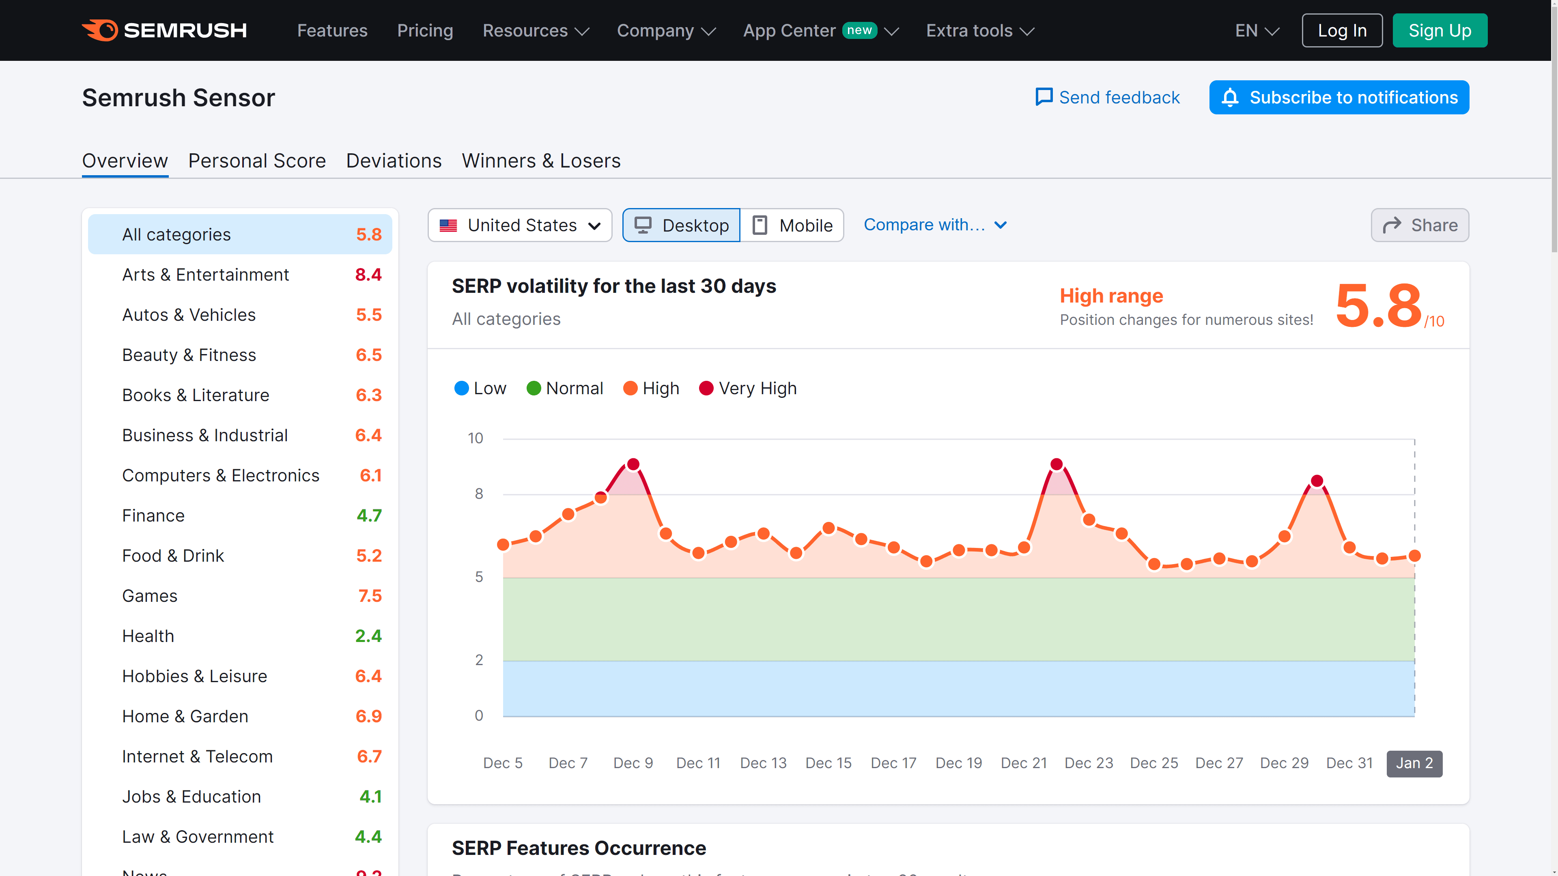
Task: Open the Pricing menu item
Action: (x=424, y=30)
